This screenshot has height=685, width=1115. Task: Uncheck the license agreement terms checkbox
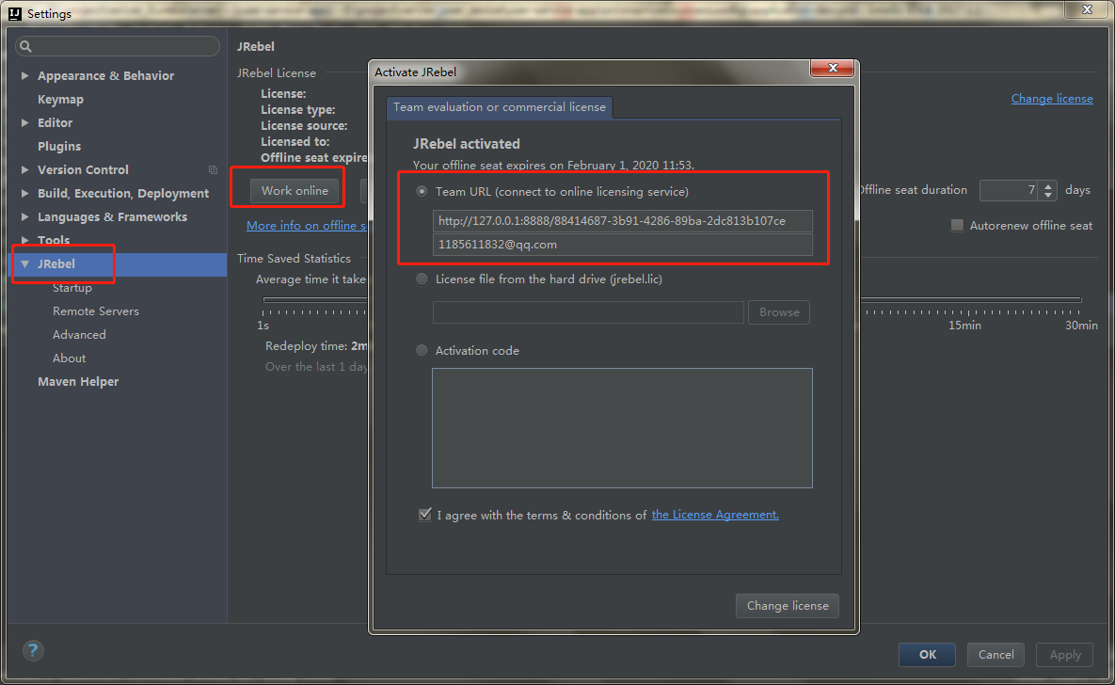coord(424,515)
